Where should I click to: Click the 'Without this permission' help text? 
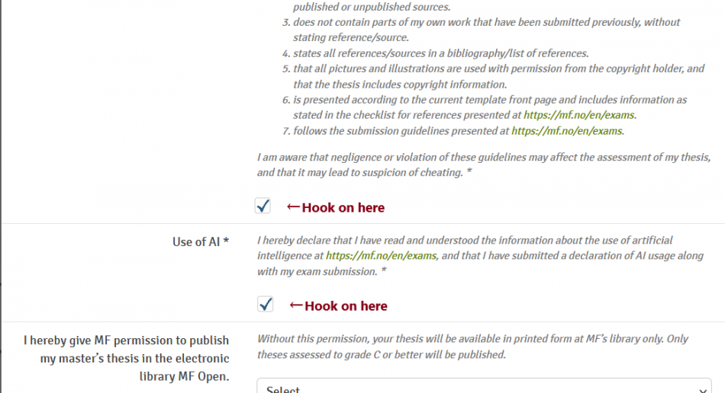click(472, 347)
